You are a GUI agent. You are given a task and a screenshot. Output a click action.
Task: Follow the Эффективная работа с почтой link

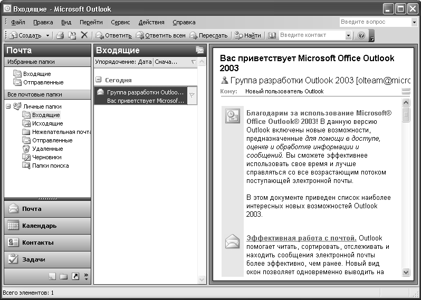coord(301,238)
